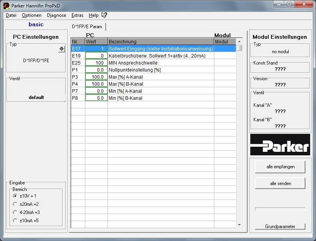Image resolution: width=316 pixels, height=241 pixels.
Task: Click the P1 row number cell
Action: (78, 70)
